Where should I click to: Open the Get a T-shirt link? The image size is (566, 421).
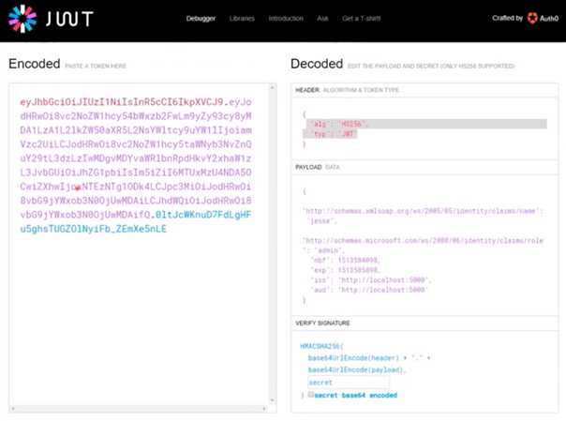362,19
